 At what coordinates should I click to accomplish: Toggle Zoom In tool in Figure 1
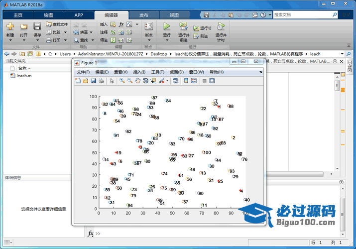(122, 81)
